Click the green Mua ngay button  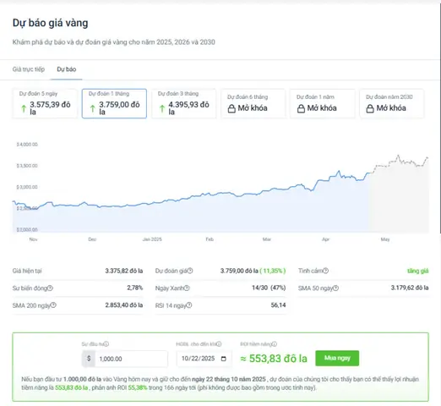pos(337,358)
